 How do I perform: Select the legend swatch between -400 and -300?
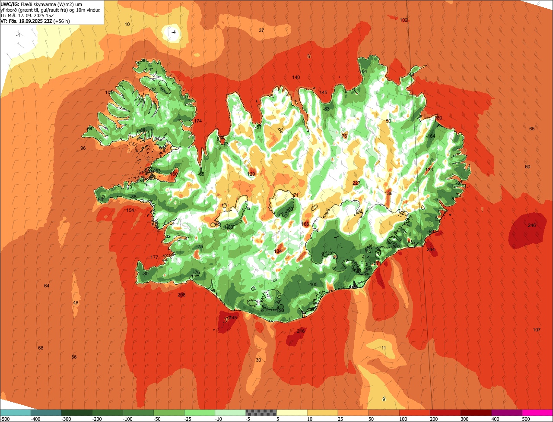coord(46,413)
